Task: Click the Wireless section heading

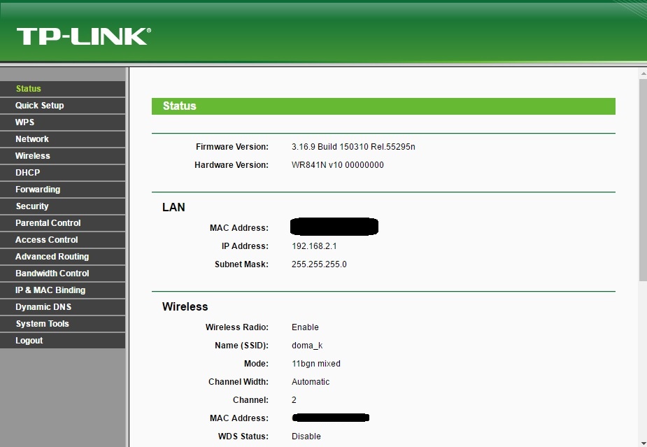Action: point(185,306)
